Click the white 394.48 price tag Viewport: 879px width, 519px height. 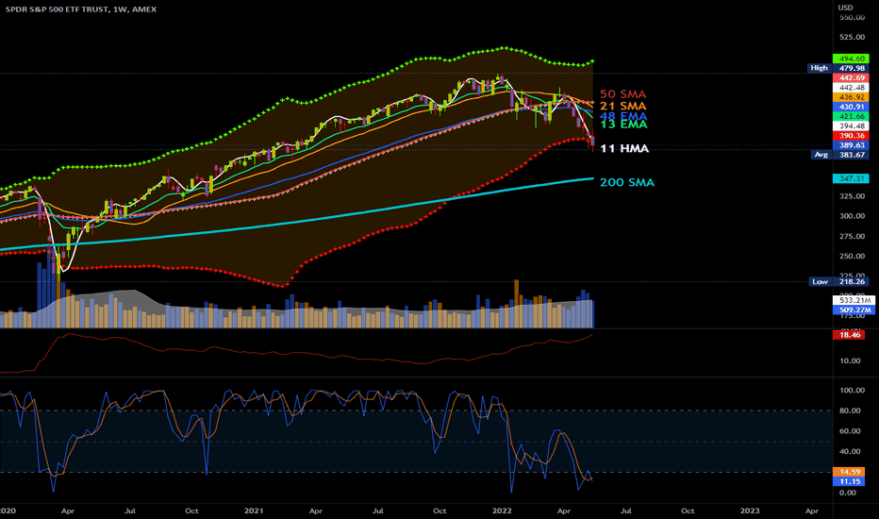(x=851, y=126)
